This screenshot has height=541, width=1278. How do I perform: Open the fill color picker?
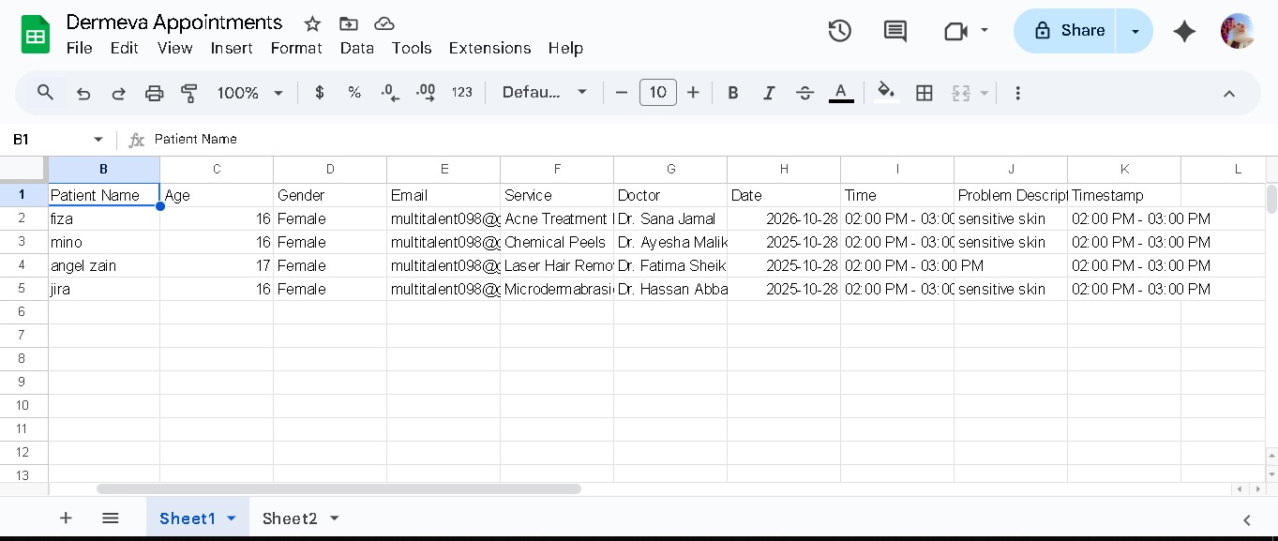click(885, 93)
